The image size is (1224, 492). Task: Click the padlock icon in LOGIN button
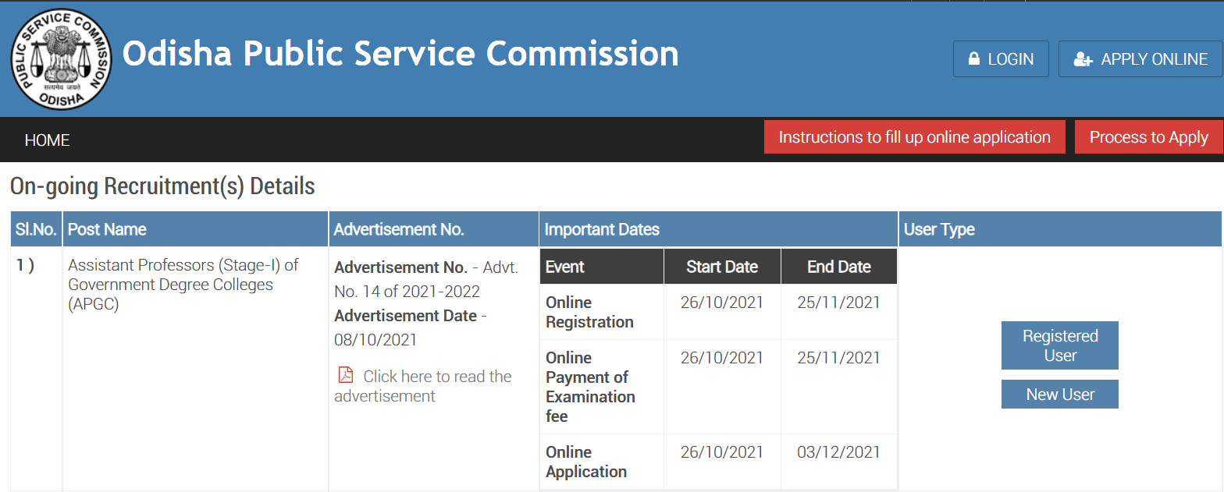973,58
